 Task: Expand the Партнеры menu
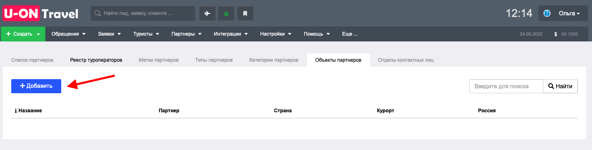[186, 34]
